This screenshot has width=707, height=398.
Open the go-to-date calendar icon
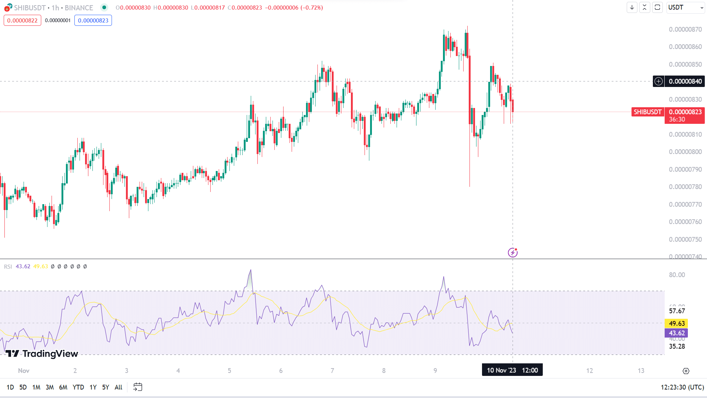(x=138, y=387)
